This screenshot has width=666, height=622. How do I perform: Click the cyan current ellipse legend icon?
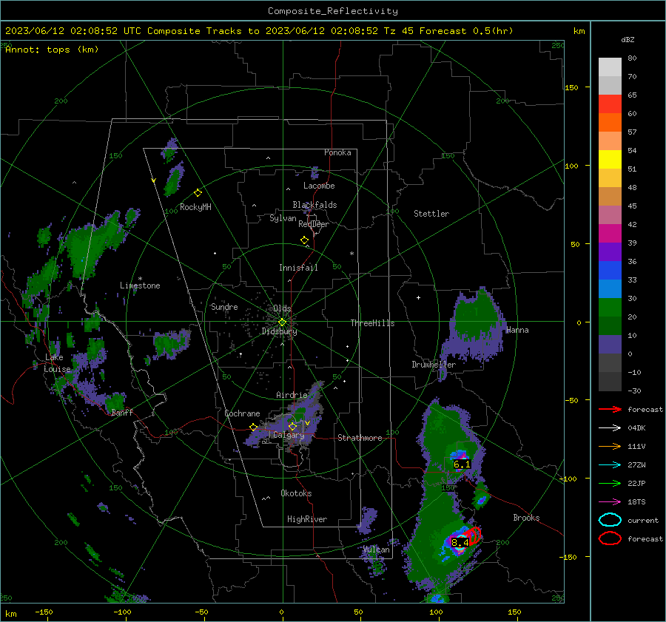tap(610, 520)
